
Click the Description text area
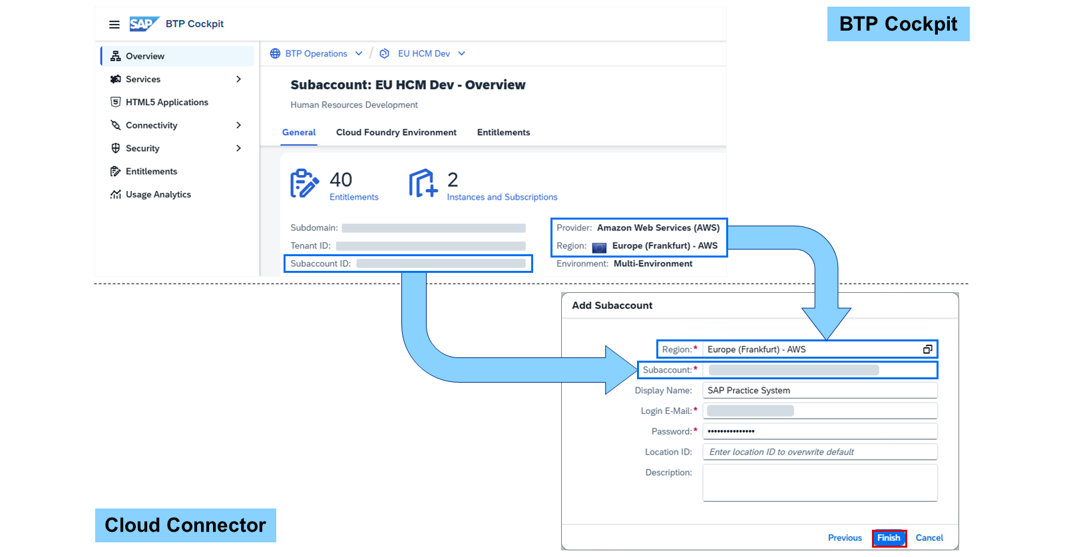[x=820, y=482]
